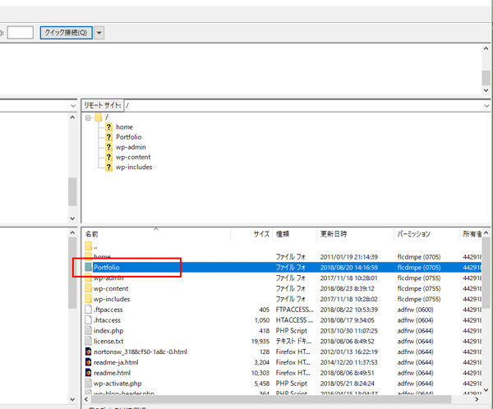
Task: Click the index.php script icon
Action: point(89,331)
